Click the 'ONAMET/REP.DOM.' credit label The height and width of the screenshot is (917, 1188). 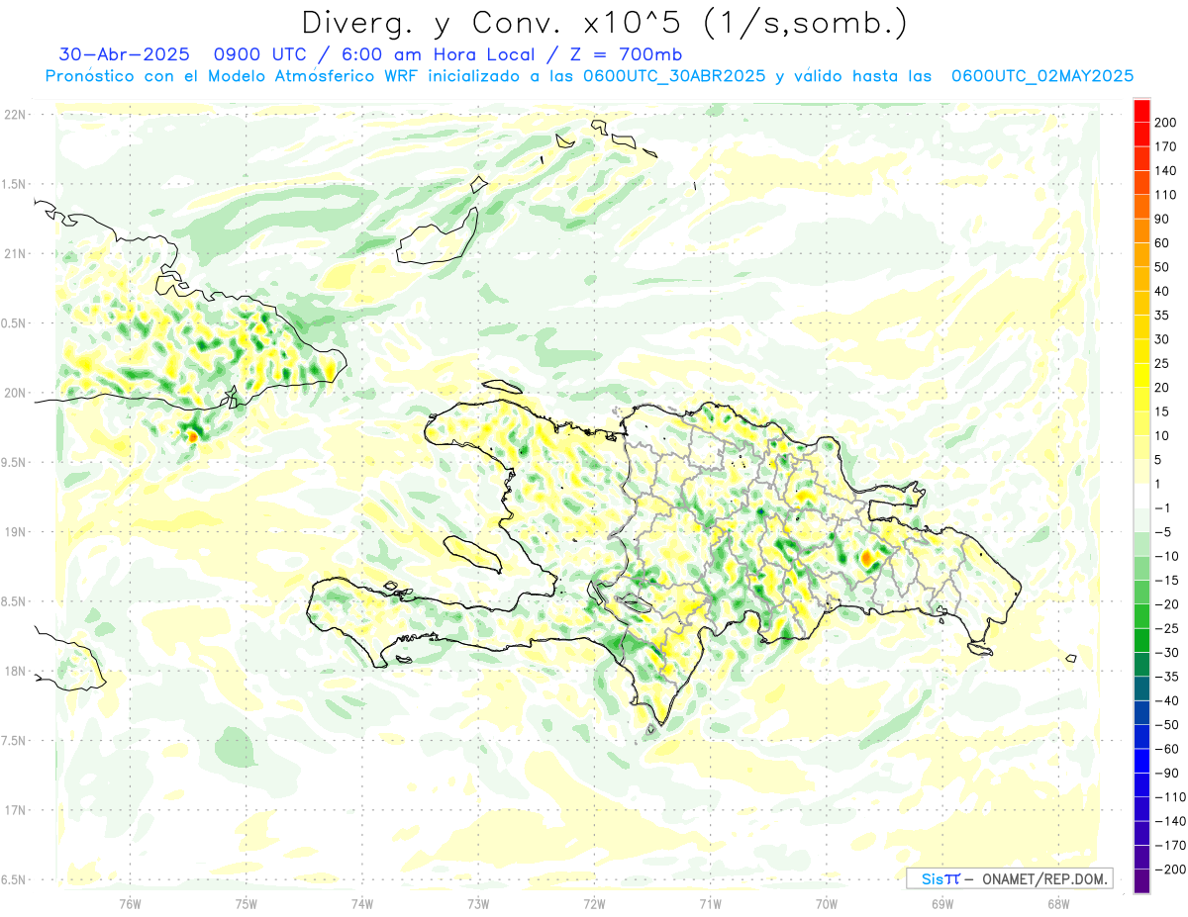(1043, 878)
